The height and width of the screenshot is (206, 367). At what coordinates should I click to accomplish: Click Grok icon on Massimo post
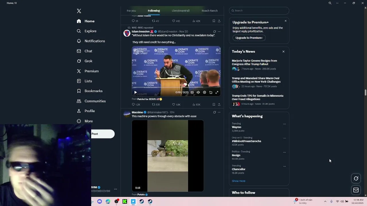(214, 112)
